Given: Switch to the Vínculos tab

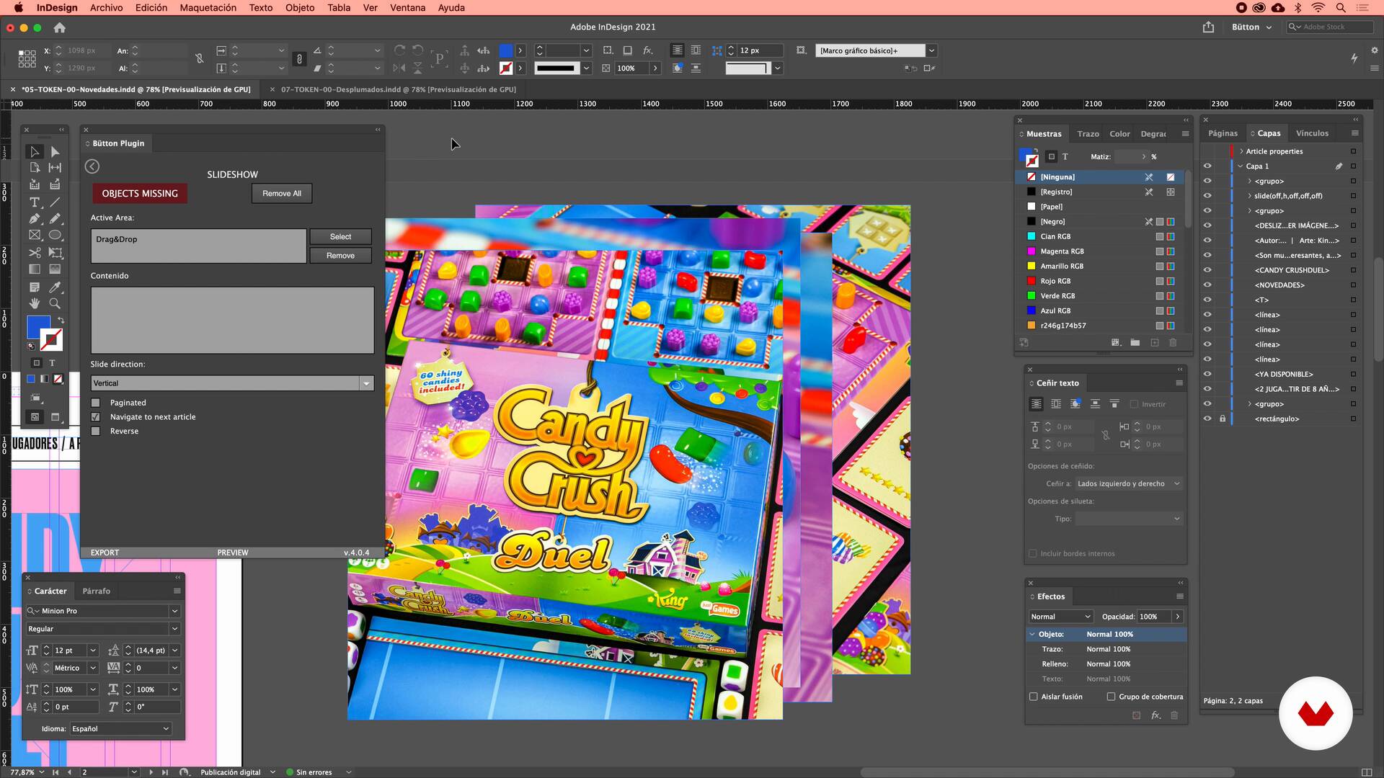Looking at the screenshot, I should click(x=1312, y=133).
